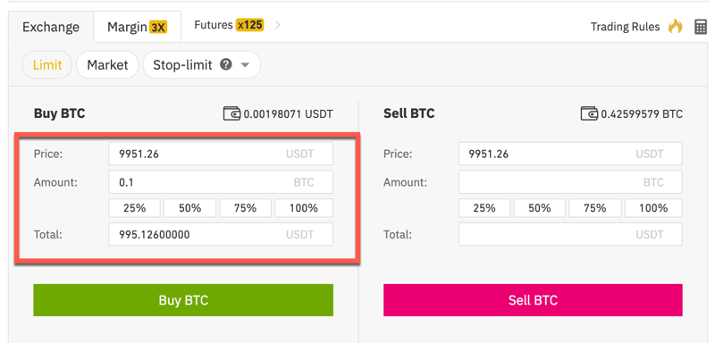Select the Market order type
The width and height of the screenshot is (715, 343).
[107, 64]
